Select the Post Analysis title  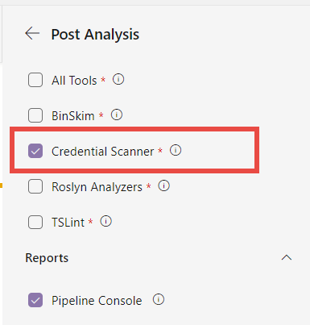pyautogui.click(x=95, y=35)
